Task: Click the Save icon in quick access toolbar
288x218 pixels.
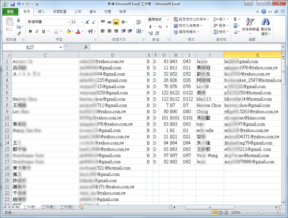Action: pos(12,4)
